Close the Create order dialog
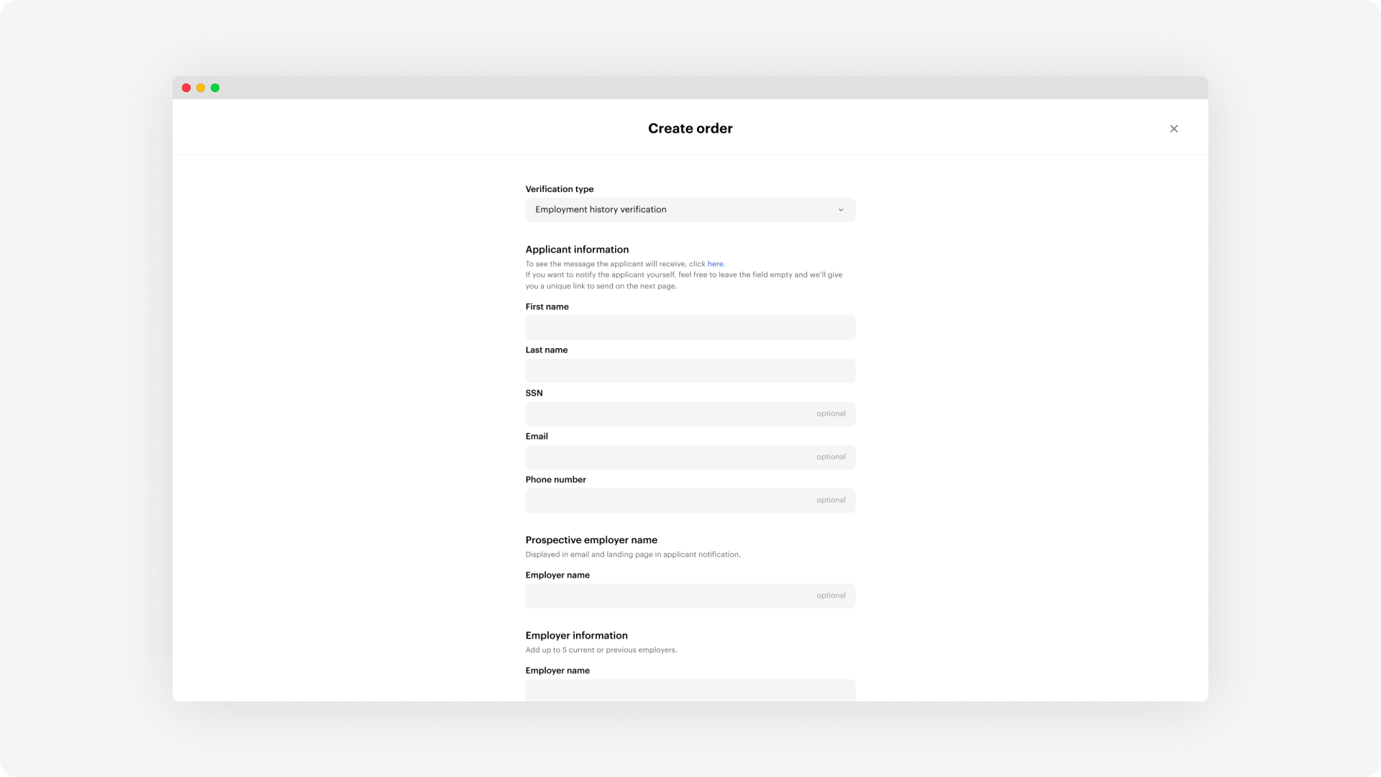Image resolution: width=1381 pixels, height=777 pixels. point(1174,129)
